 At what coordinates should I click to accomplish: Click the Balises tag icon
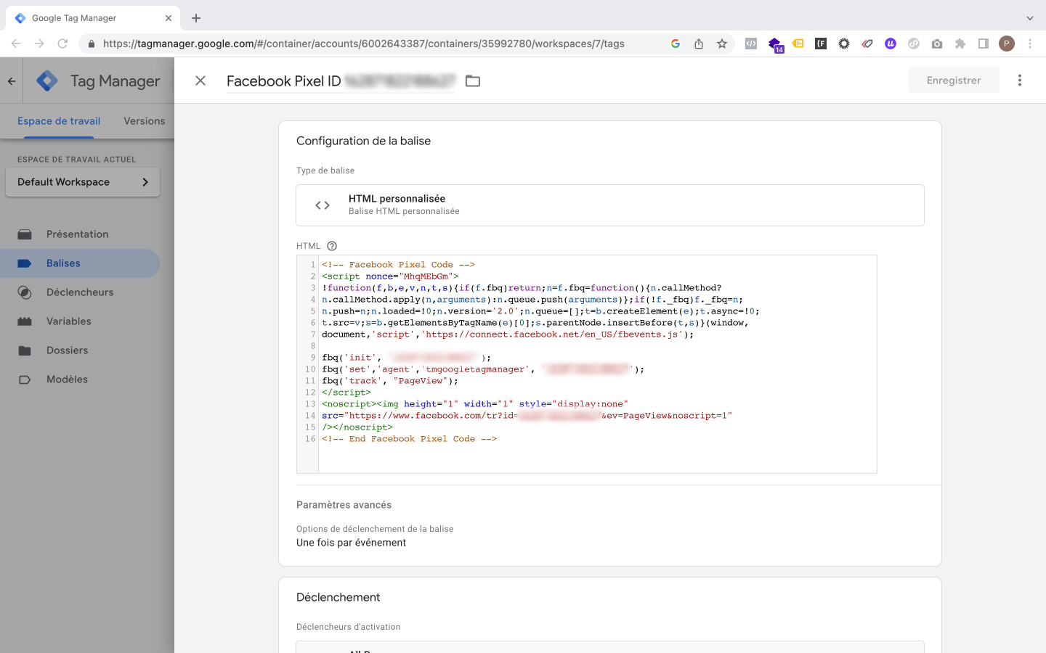pyautogui.click(x=25, y=263)
